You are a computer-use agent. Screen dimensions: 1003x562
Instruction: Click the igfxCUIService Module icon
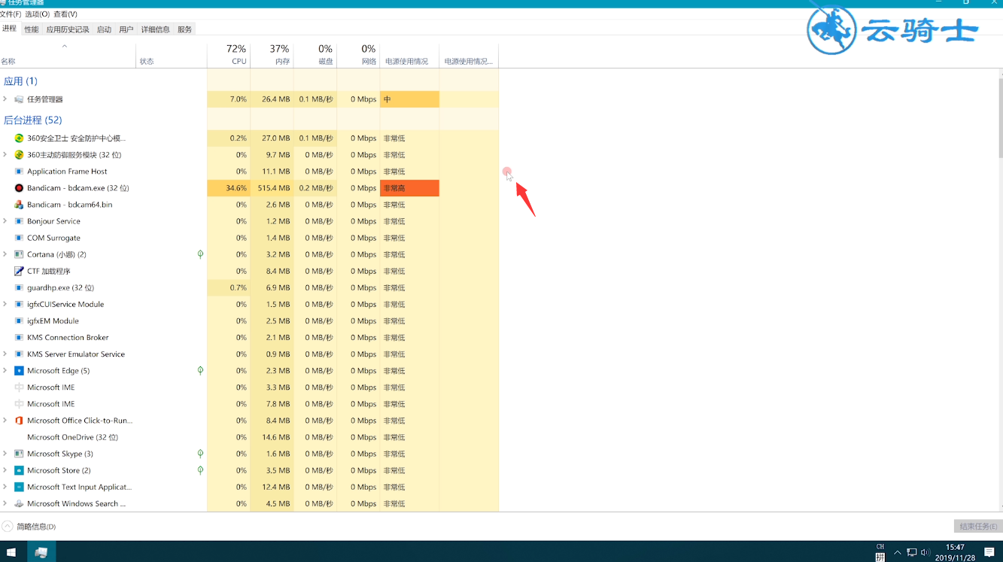19,304
